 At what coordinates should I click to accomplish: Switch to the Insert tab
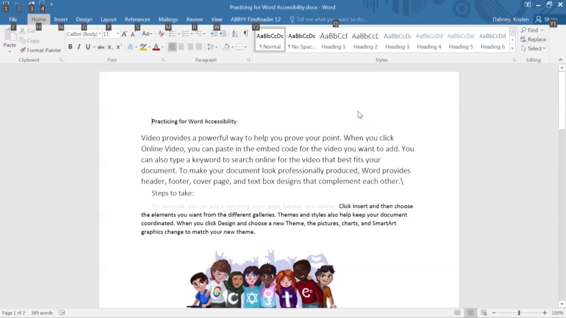[61, 19]
